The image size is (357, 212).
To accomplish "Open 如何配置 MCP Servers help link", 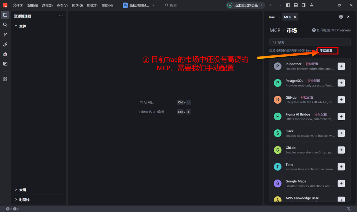I will (x=331, y=30).
